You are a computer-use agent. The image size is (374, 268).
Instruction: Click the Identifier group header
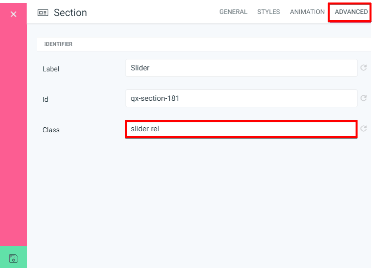pos(59,44)
